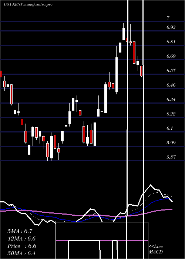Click the price label 7
This screenshot has height=259, width=185.
[168, 18]
